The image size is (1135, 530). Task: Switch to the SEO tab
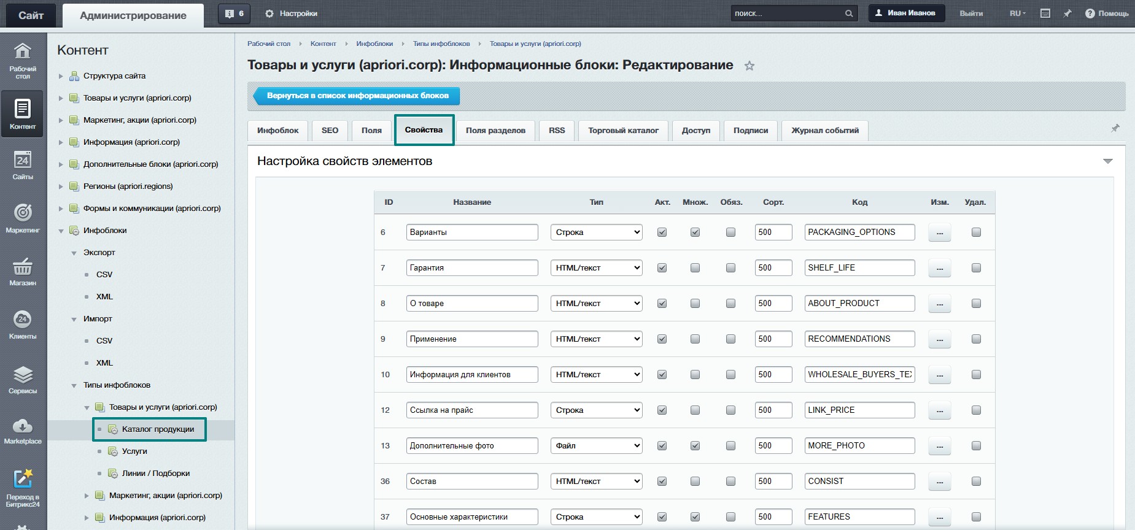[x=330, y=131]
